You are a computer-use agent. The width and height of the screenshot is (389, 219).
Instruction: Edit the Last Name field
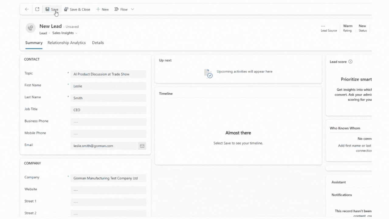pos(108,98)
